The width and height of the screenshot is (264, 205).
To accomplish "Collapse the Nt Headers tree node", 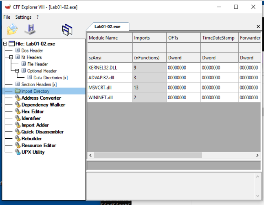I will (x=11, y=57).
